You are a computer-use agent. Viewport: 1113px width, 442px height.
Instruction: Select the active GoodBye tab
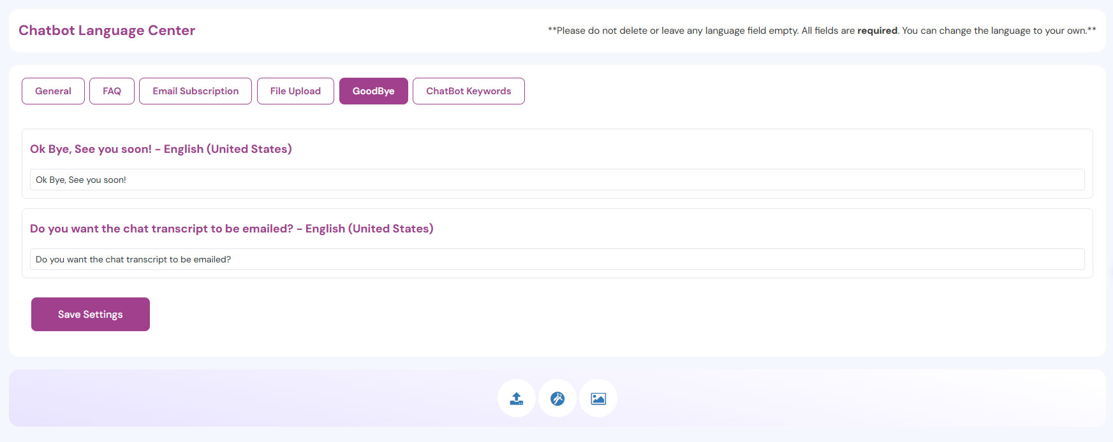(x=373, y=91)
